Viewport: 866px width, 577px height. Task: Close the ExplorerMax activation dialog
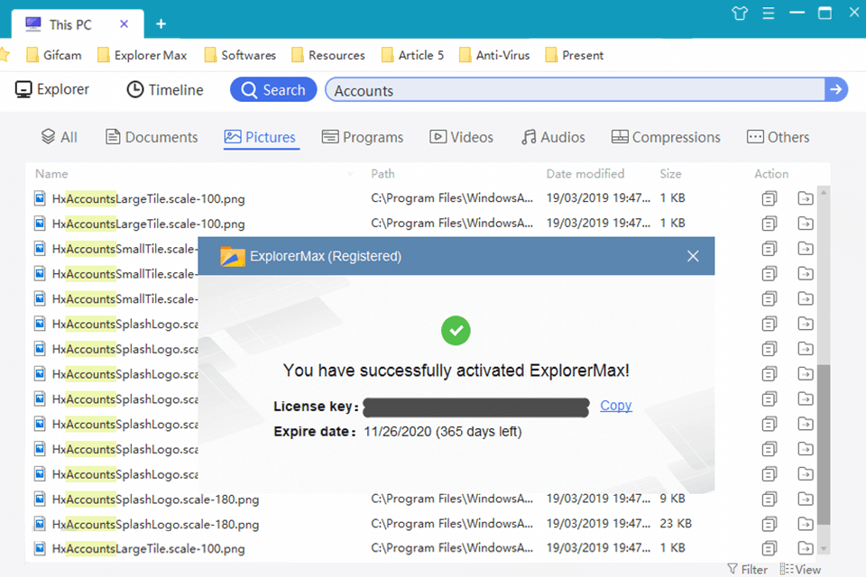(x=693, y=256)
